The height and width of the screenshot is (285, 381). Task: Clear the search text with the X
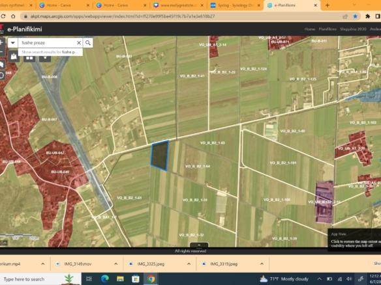pos(79,43)
